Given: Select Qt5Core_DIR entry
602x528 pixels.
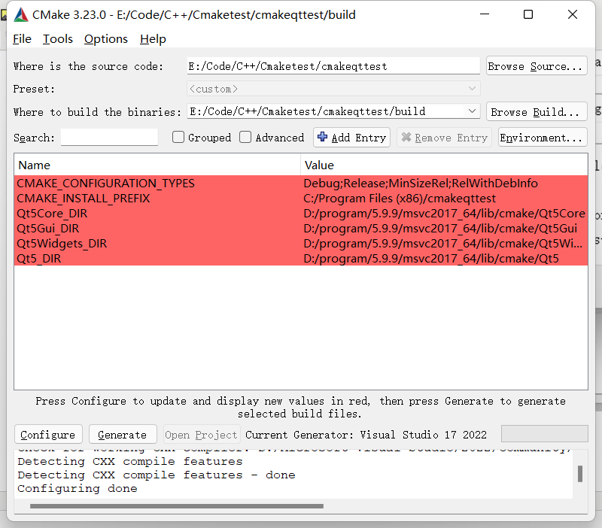Looking at the screenshot, I should click(52, 213).
